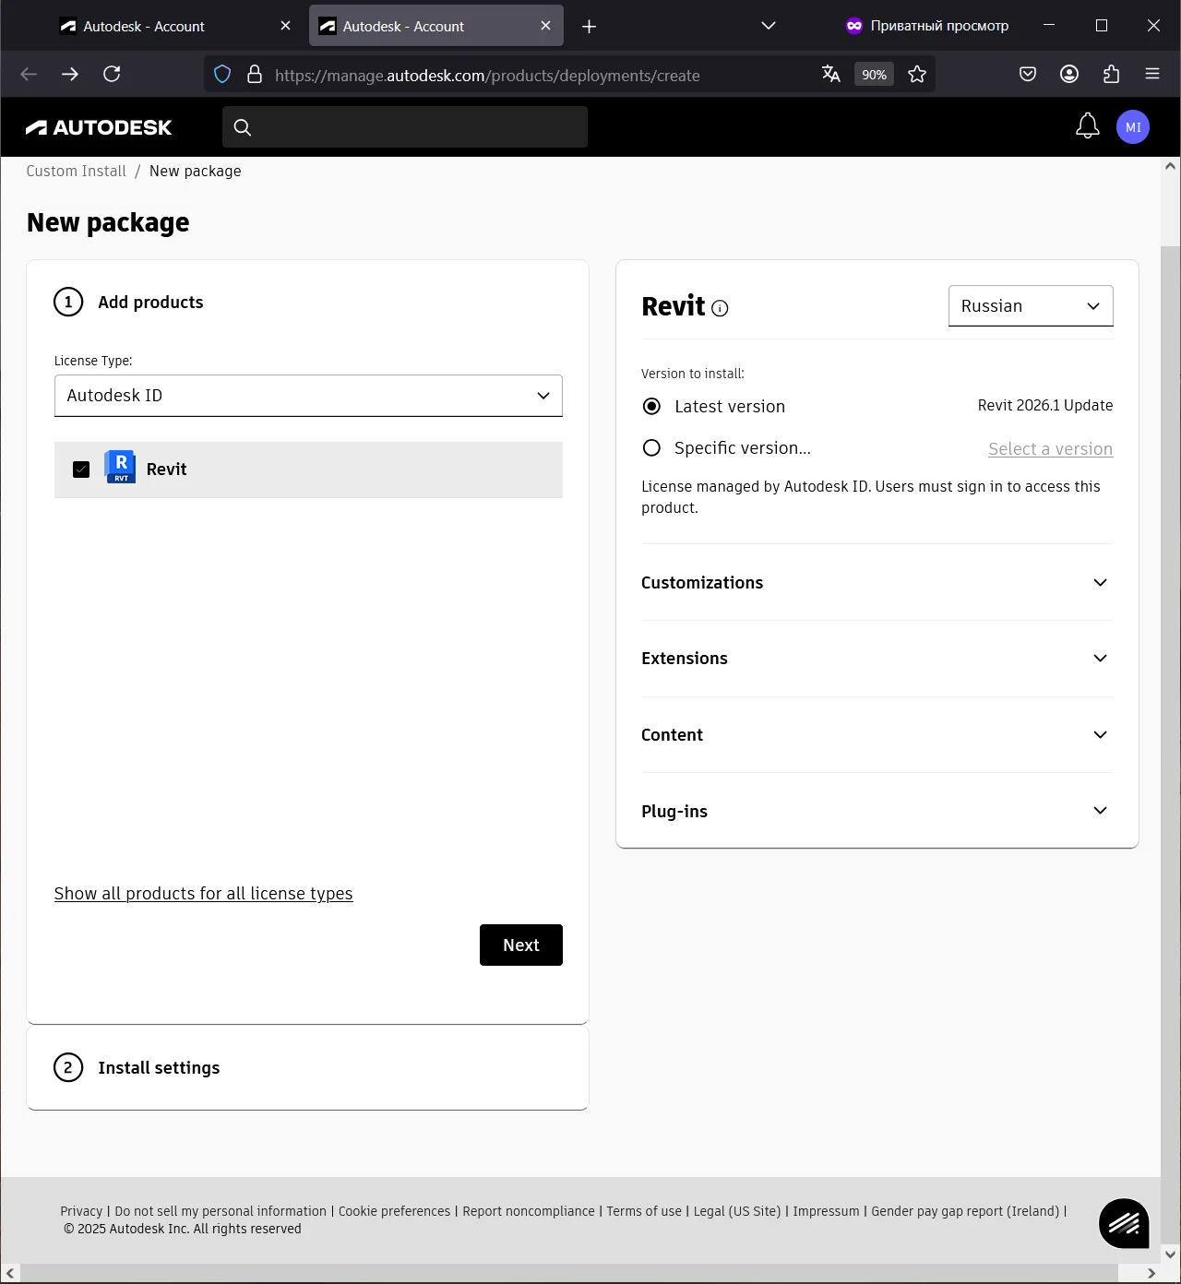The height and width of the screenshot is (1284, 1181).
Task: Click the browser translate page icon
Action: (830, 75)
